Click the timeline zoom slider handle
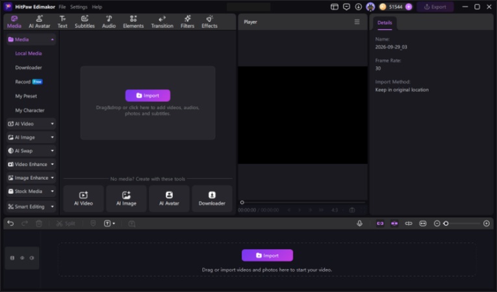 click(446, 223)
